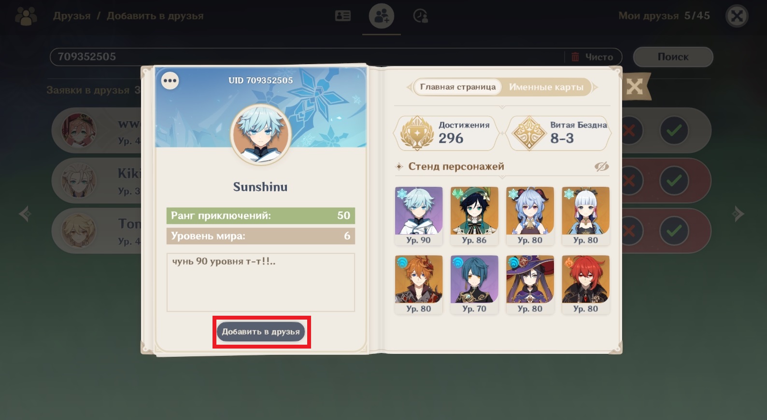Image resolution: width=767 pixels, height=420 pixels.
Task: Open the friends list tab icon
Action: tap(343, 16)
